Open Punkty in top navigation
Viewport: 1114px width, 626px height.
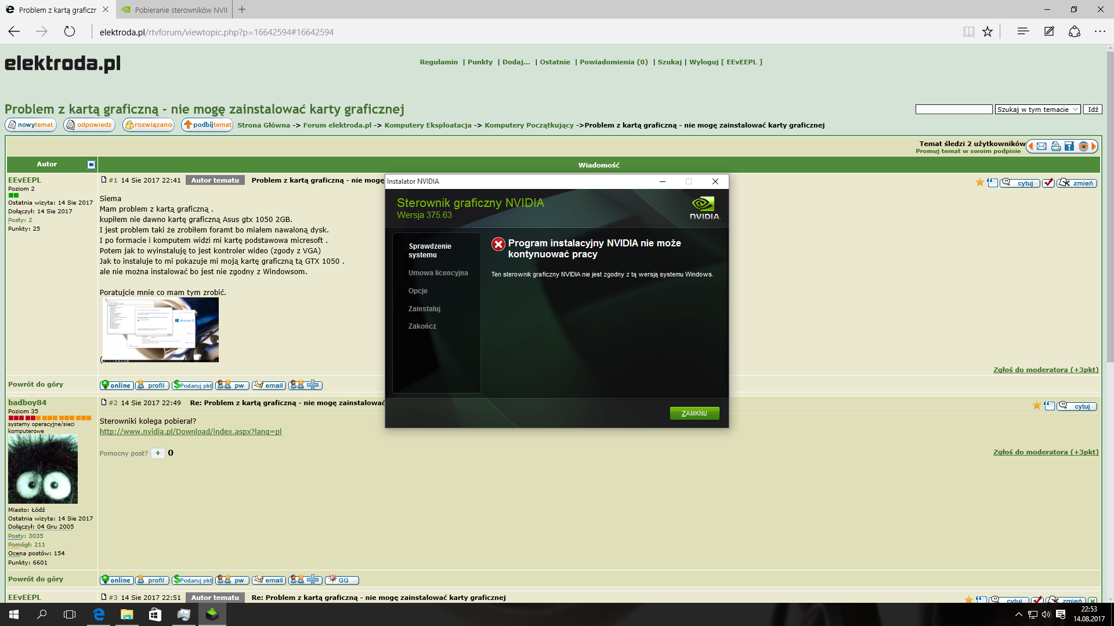[480, 62]
